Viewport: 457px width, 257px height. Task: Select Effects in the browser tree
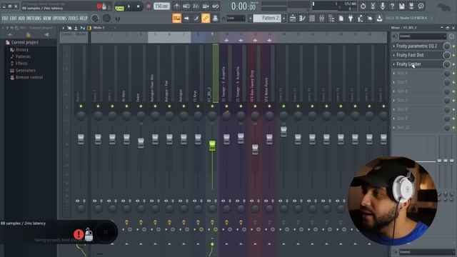(21, 64)
